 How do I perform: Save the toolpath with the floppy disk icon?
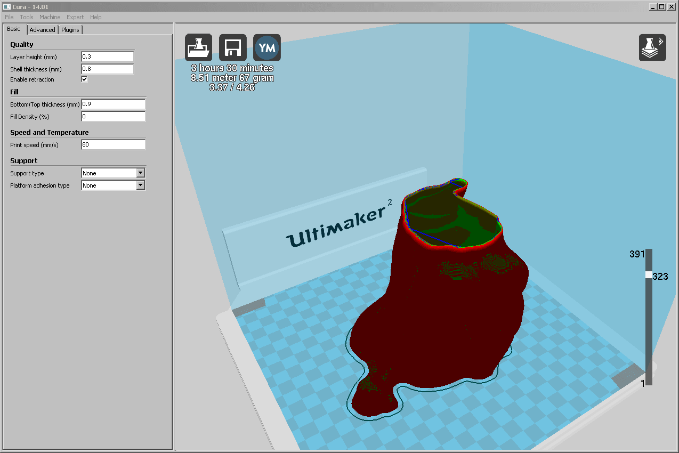(232, 47)
